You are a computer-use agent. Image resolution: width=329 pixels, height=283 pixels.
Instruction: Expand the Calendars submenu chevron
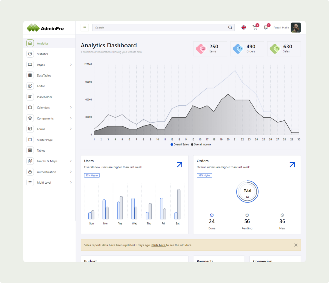[71, 107]
